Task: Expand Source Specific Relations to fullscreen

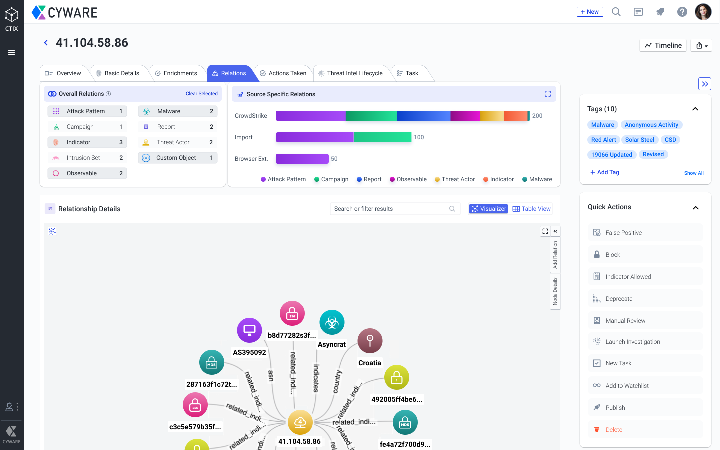Action: tap(548, 94)
